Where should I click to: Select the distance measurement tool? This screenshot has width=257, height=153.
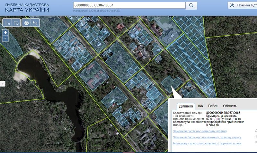(8, 23)
